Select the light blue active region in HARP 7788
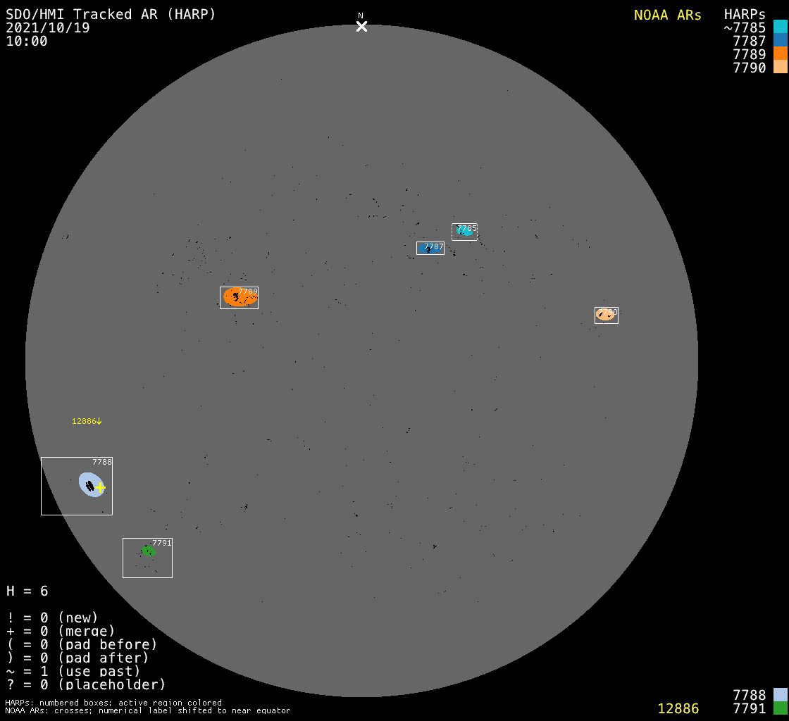789x721 pixels. point(90,484)
